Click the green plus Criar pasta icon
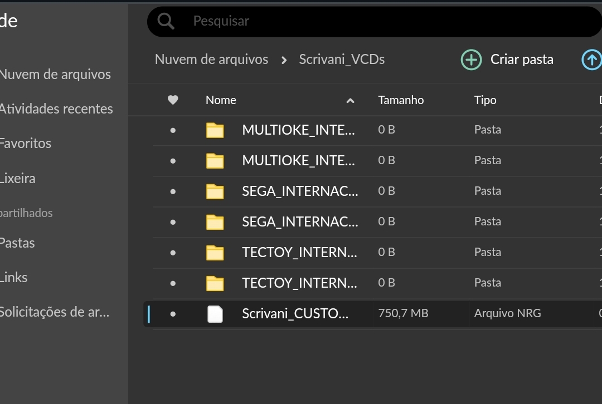This screenshot has height=404, width=602. [x=471, y=60]
